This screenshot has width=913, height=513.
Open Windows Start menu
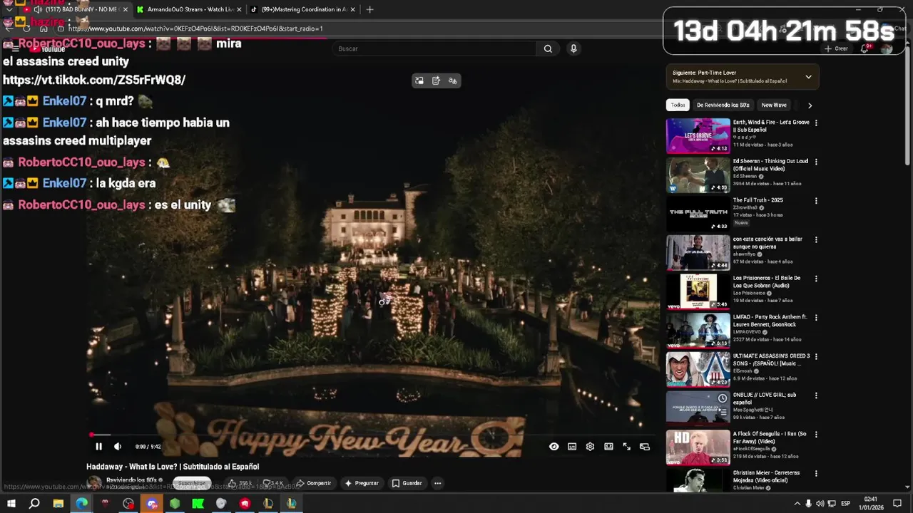(11, 504)
